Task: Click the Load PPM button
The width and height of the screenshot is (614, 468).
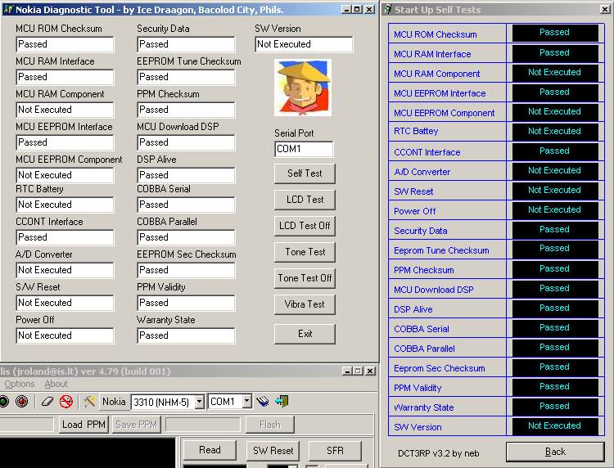Action: coord(84,425)
